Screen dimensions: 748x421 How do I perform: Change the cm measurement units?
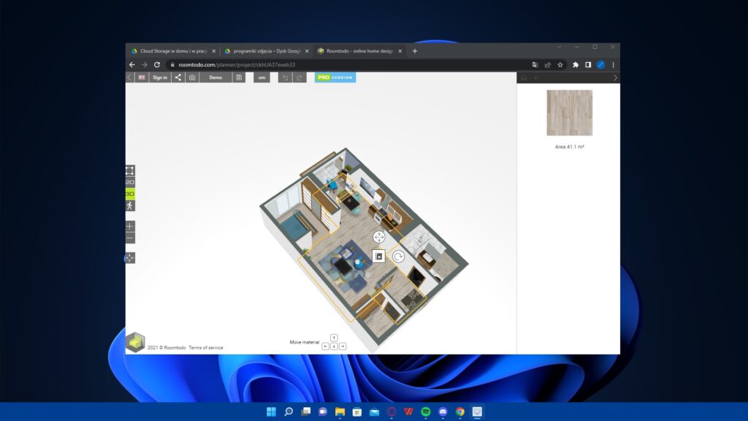point(262,77)
